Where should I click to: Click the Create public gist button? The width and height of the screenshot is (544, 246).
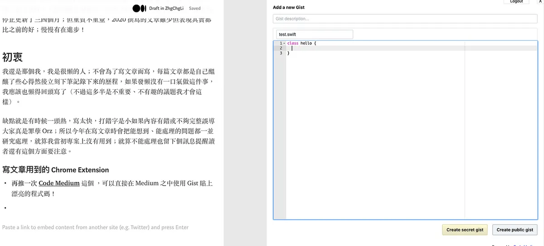point(515,230)
